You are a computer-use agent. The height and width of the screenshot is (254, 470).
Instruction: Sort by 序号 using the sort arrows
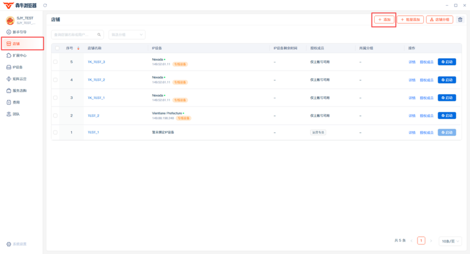78,48
